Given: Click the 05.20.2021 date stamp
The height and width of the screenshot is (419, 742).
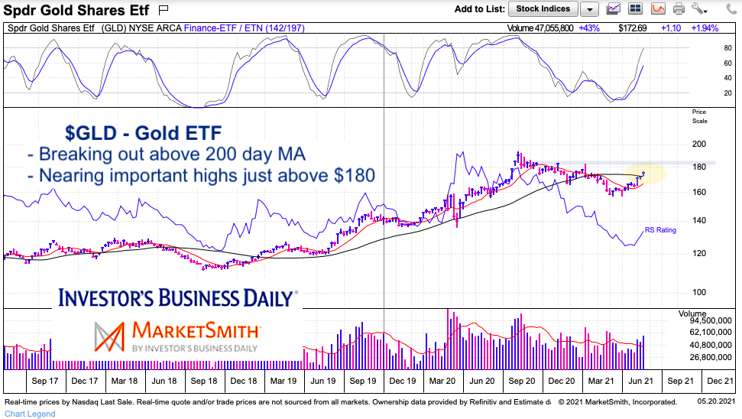Looking at the screenshot, I should coord(716,401).
